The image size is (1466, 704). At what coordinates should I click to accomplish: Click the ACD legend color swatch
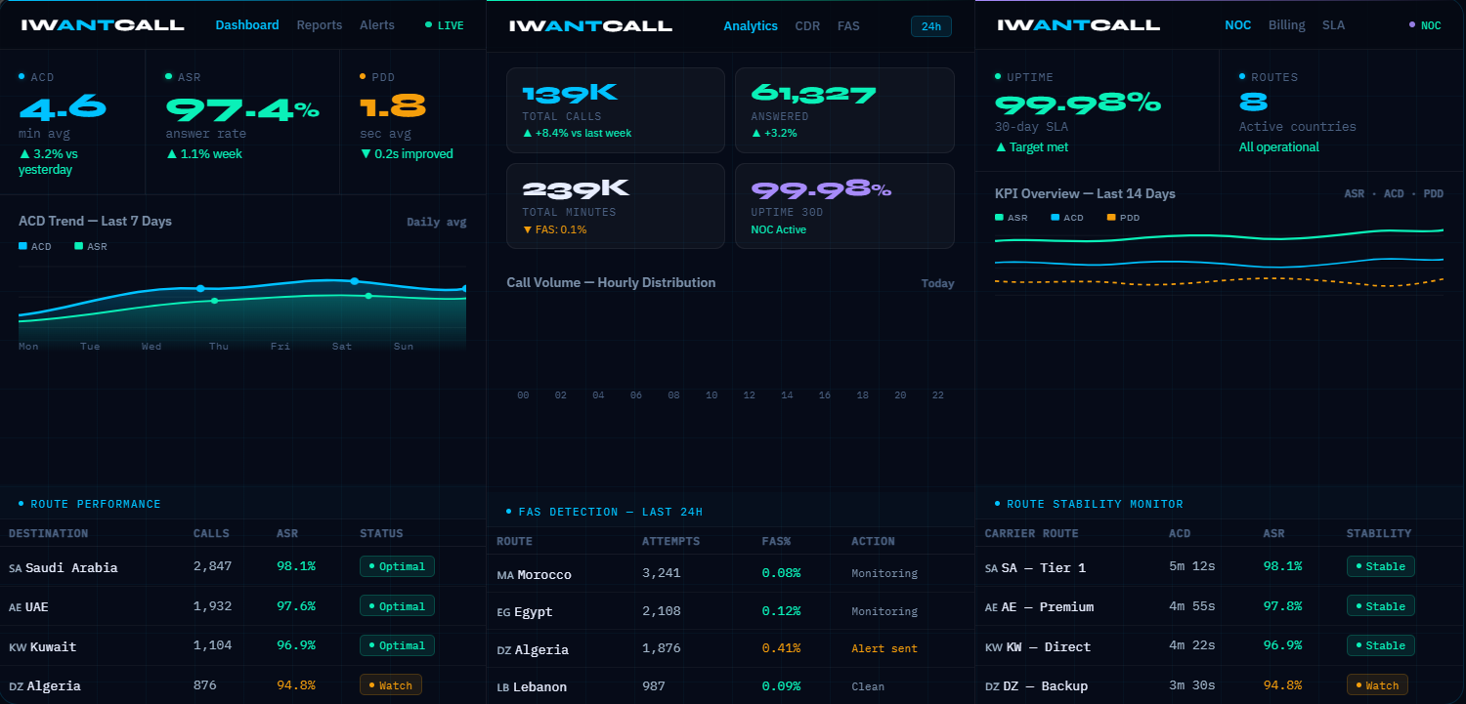(x=23, y=246)
